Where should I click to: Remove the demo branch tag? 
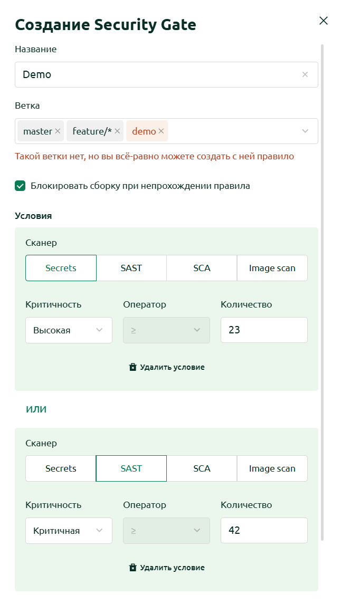(x=161, y=131)
